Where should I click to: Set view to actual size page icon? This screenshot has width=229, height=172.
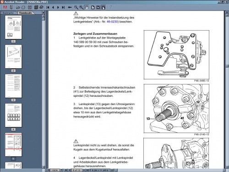pyautogui.click(x=93, y=7)
